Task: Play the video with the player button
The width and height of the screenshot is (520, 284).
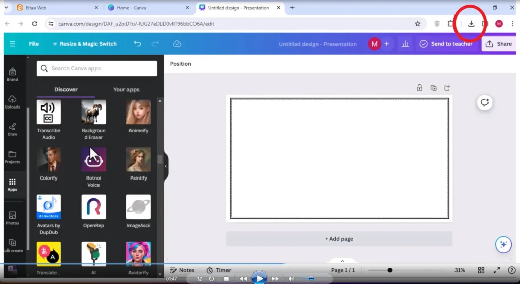Action: pos(259,278)
